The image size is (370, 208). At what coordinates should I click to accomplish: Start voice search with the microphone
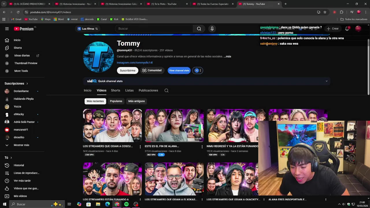click(212, 29)
